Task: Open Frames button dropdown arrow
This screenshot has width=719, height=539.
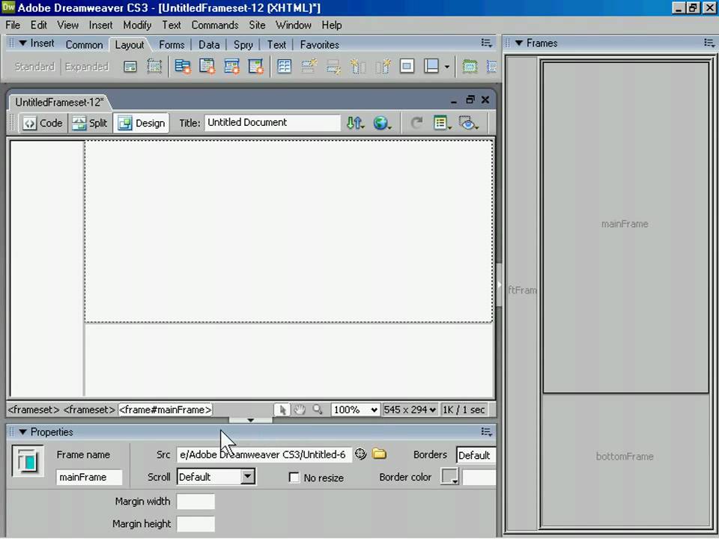Action: 447,67
